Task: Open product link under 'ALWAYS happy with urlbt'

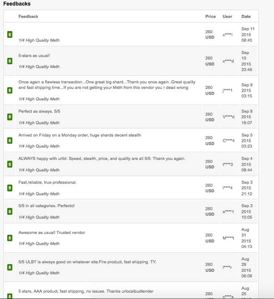Action: [x=39, y=170]
